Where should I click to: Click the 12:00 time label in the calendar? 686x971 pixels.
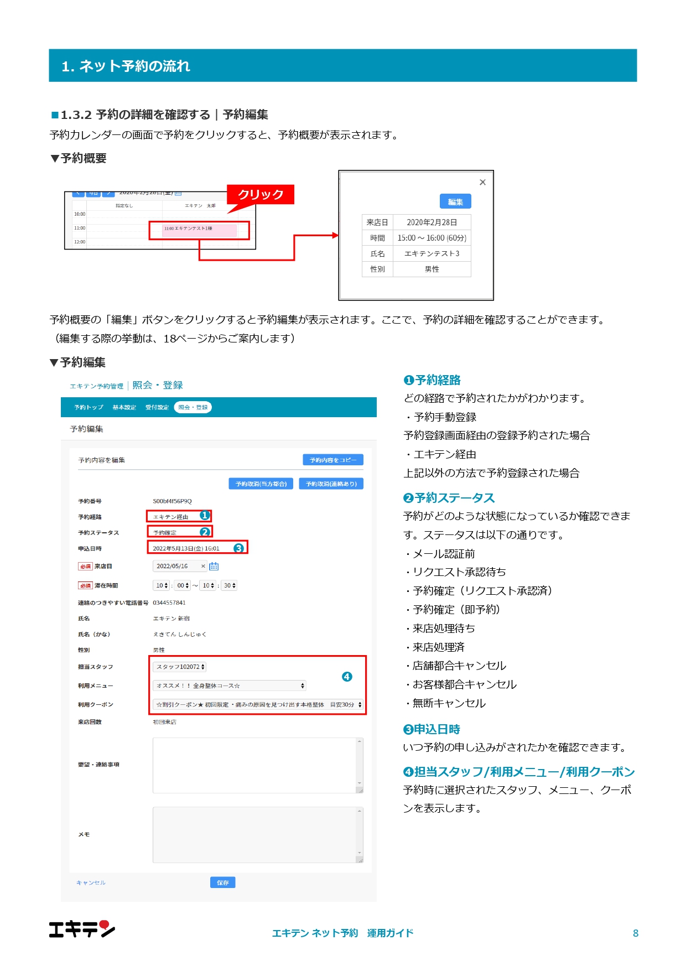[80, 242]
